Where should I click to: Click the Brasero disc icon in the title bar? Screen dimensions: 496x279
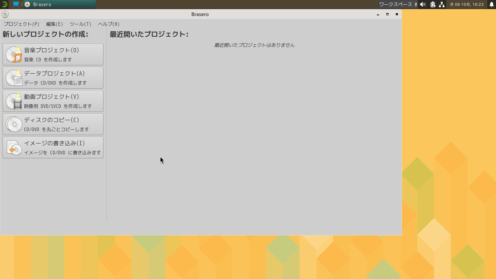point(5,14)
